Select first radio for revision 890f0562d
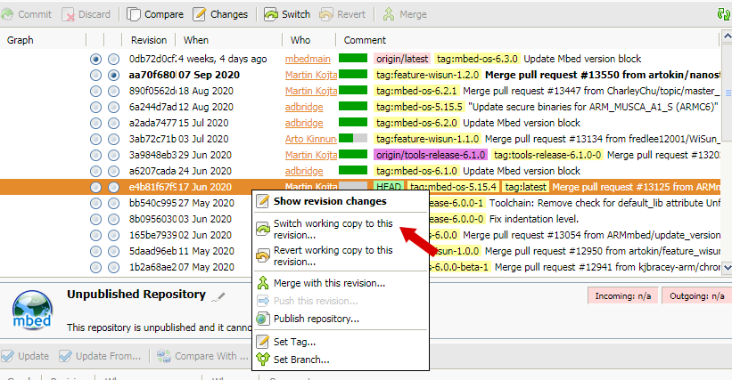Screen dimensions: 732x380 [95, 92]
